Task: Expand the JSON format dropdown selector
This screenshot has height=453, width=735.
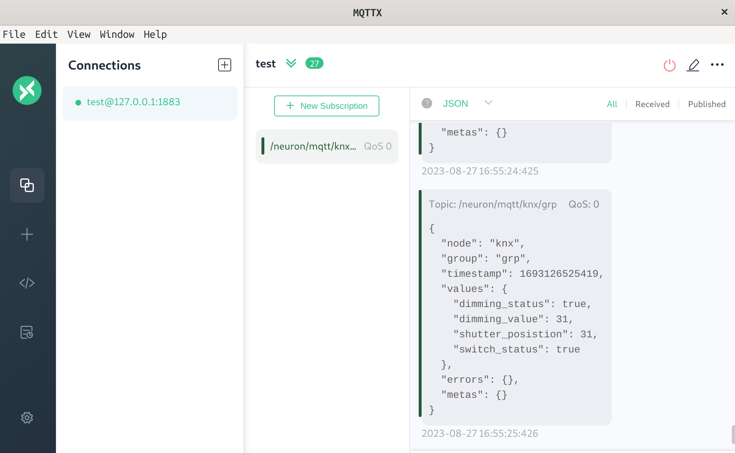Action: coord(488,103)
